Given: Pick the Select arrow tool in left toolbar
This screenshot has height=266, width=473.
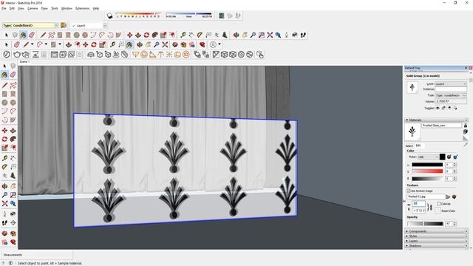Looking at the screenshot, I should click(4, 66).
